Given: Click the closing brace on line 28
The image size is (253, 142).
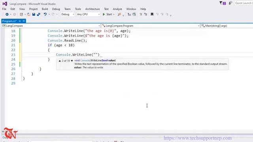Looking at the screenshot, I should tap(24, 78).
